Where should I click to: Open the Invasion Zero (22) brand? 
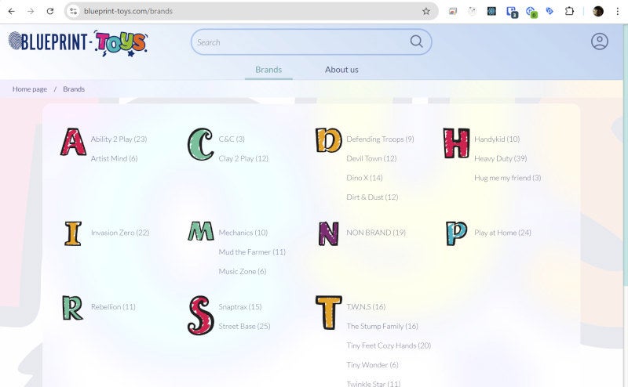coord(120,233)
